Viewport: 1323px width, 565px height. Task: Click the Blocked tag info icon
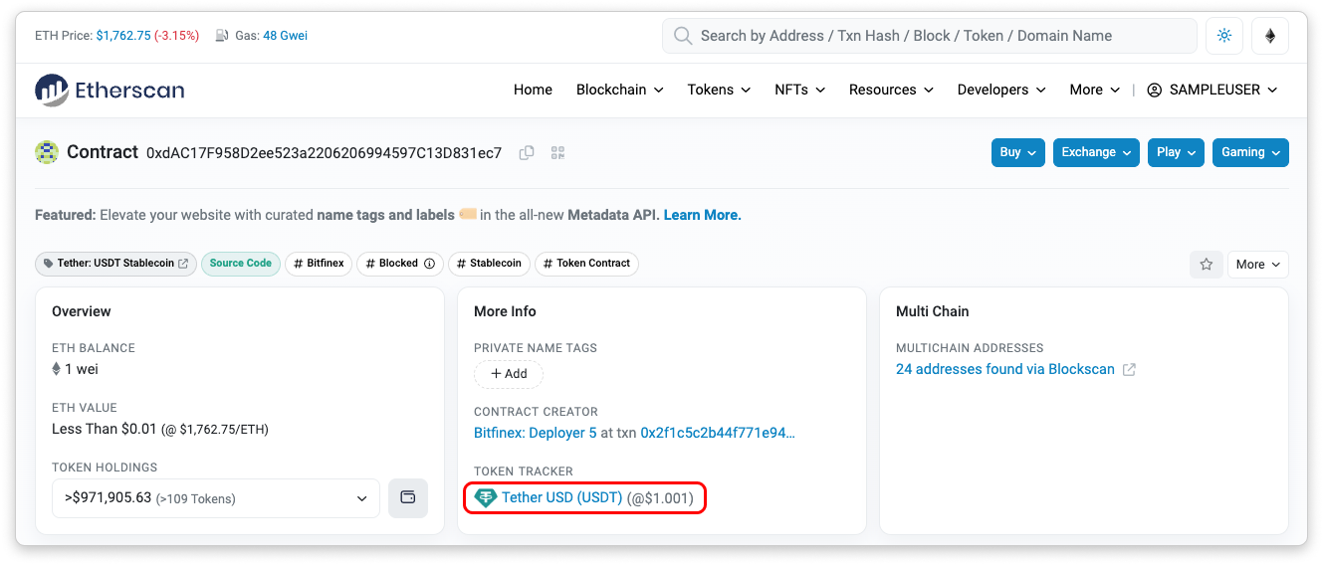point(430,264)
